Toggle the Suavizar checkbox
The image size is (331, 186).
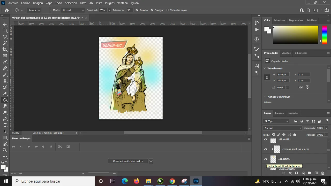pos(137,10)
